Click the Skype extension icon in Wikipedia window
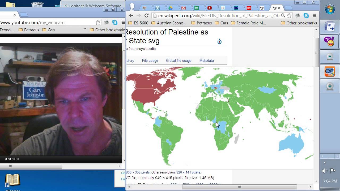Screen dimensions: 340x191 click(306, 16)
